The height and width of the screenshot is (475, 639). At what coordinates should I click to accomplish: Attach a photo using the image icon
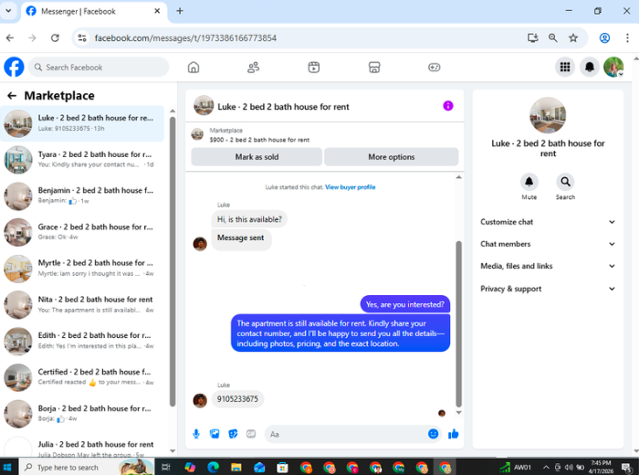tap(215, 434)
